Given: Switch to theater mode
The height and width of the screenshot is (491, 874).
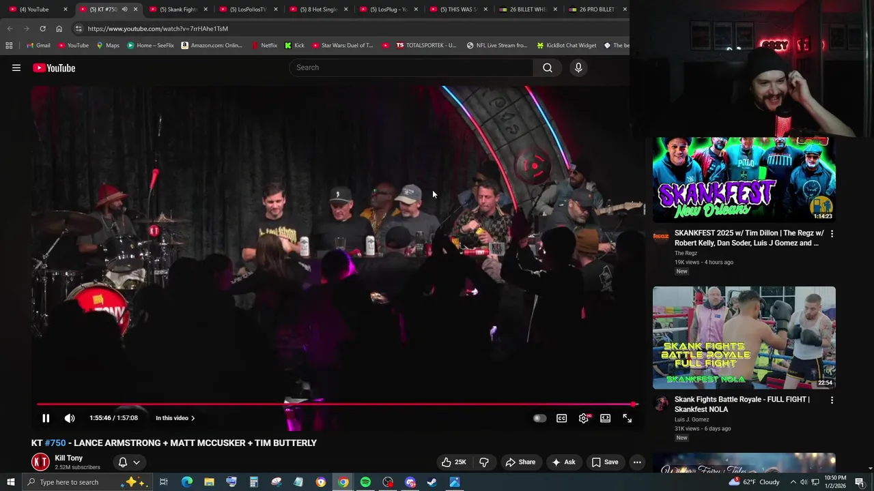Looking at the screenshot, I should pyautogui.click(x=605, y=418).
